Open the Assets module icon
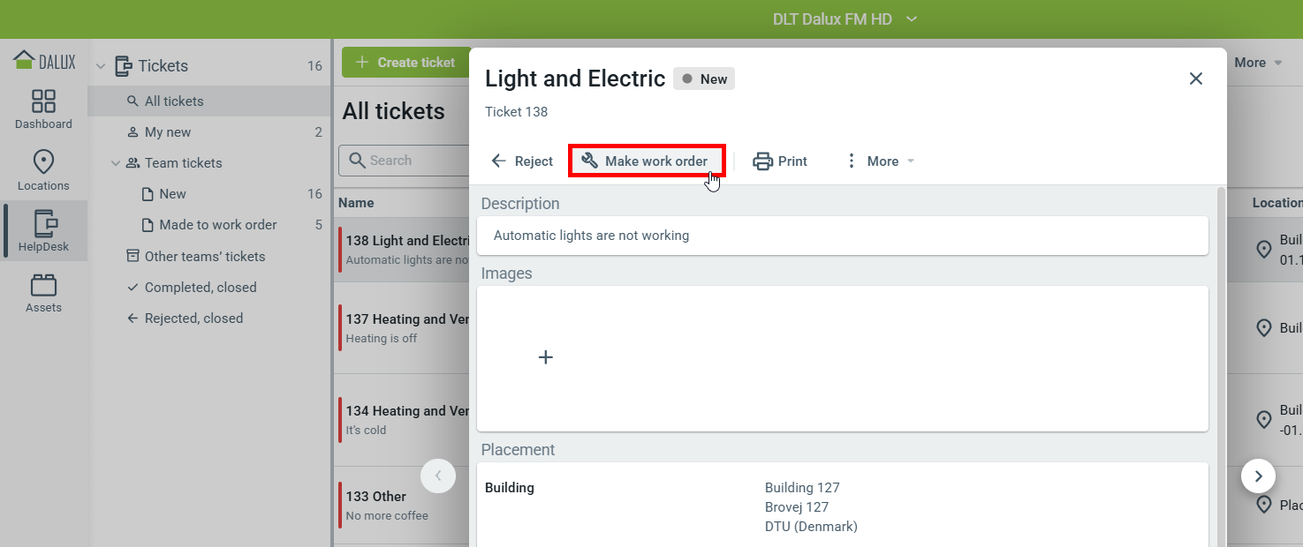 (43, 293)
